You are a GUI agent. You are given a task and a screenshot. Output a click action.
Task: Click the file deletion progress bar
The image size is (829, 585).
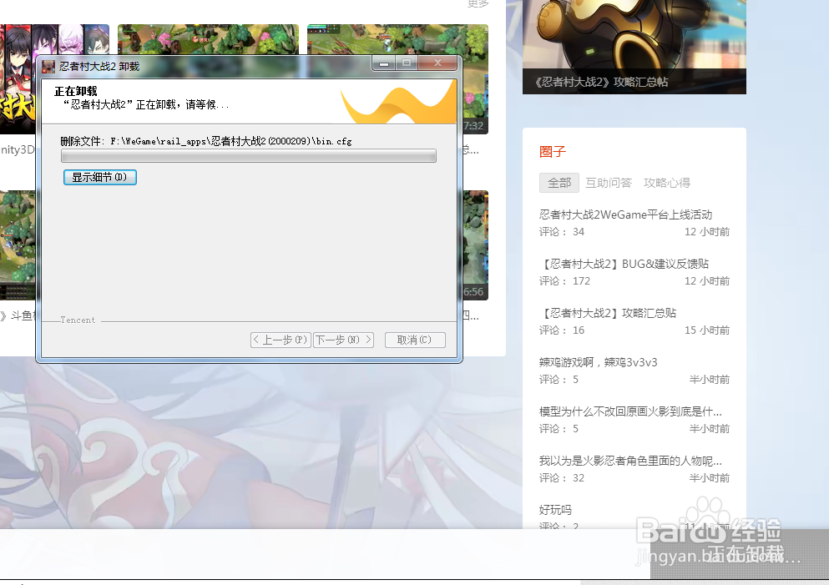point(248,156)
